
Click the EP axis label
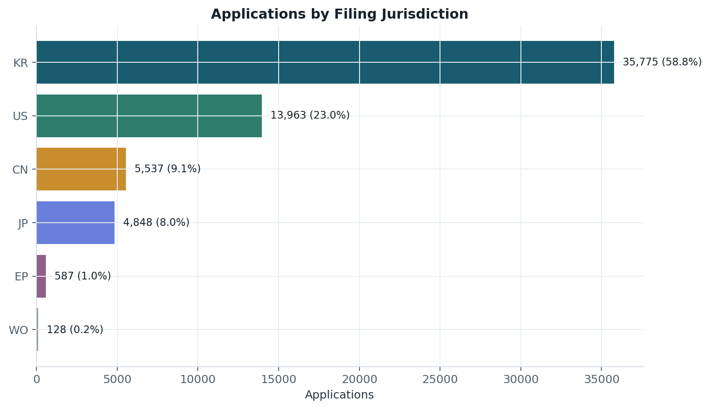click(21, 277)
